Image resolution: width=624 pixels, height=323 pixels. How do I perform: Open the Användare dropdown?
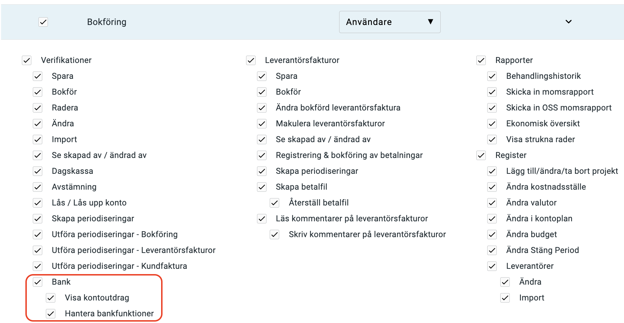(390, 22)
